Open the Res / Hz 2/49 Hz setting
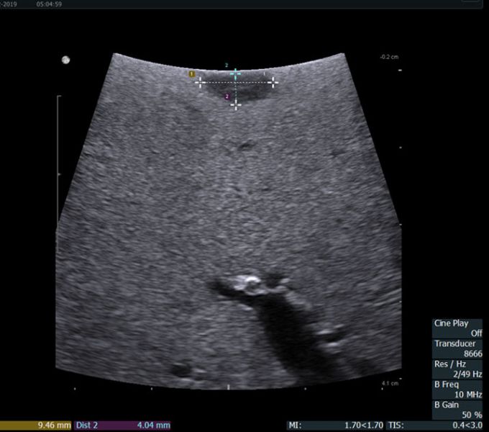The width and height of the screenshot is (489, 432). coord(457,369)
